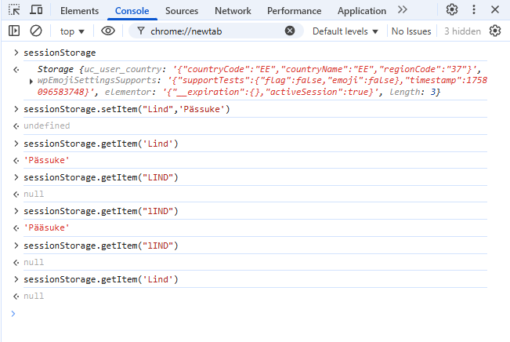Clear the chrome://newtab filter text
The height and width of the screenshot is (342, 510).
(x=290, y=31)
